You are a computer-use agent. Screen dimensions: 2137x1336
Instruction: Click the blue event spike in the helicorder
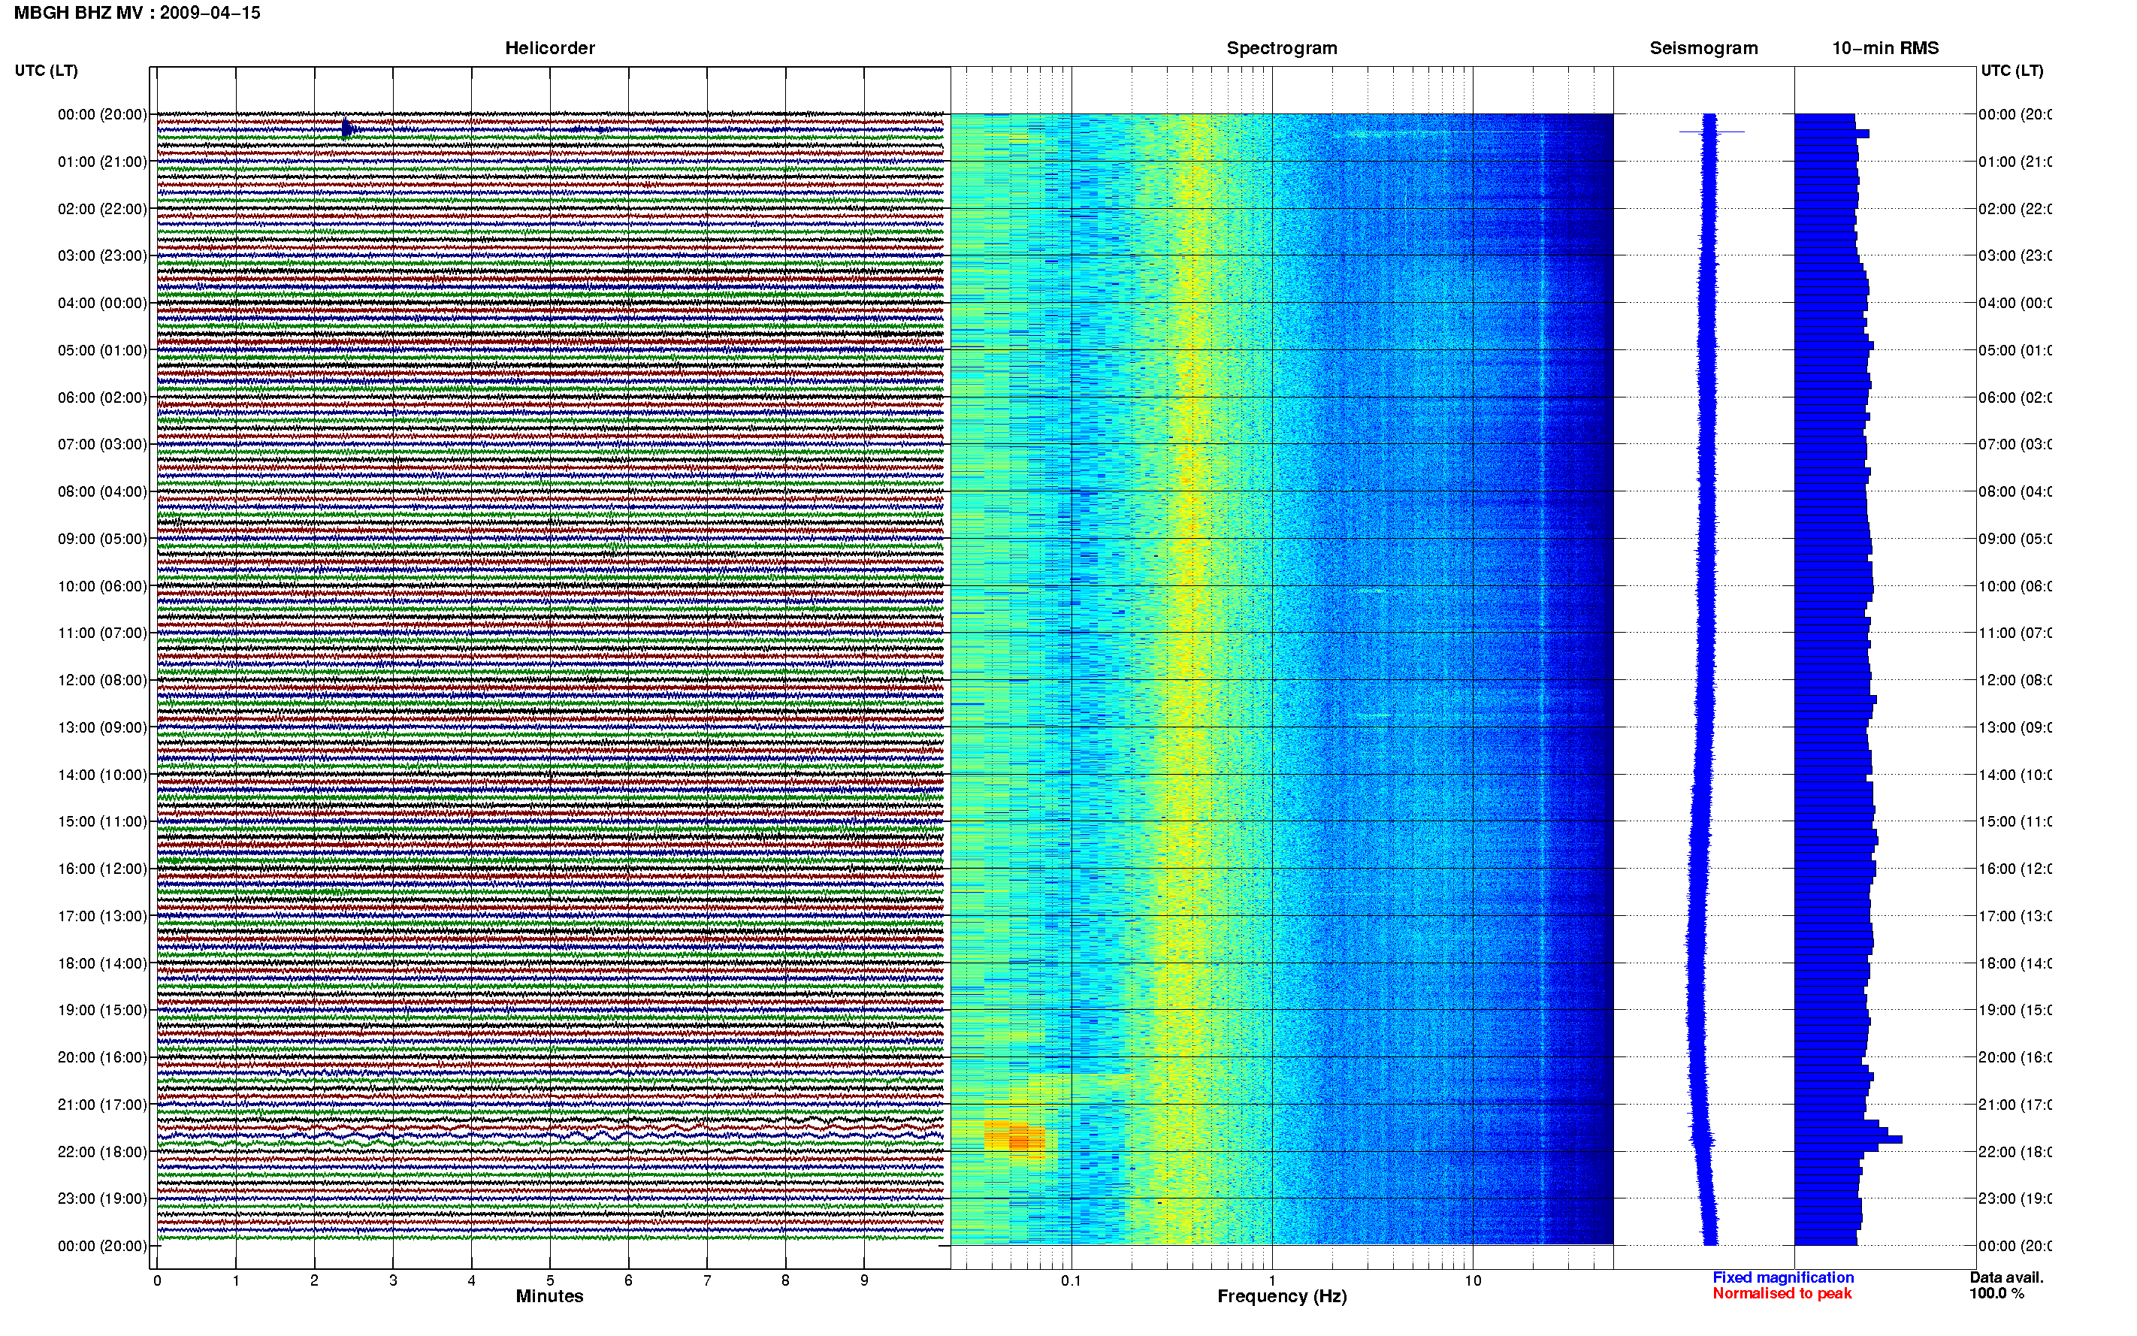tap(347, 129)
